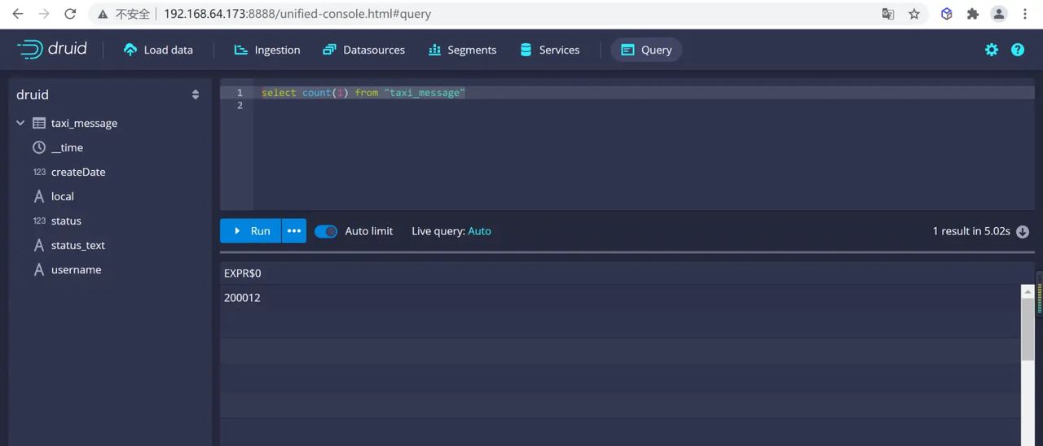Screen dimensions: 1043x446
Task: Open the Load data view
Action: pyautogui.click(x=158, y=50)
